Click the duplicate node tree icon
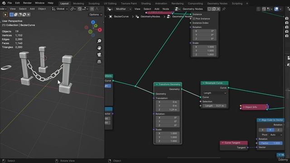Screen dimensions: 290x163 click(x=214, y=9)
